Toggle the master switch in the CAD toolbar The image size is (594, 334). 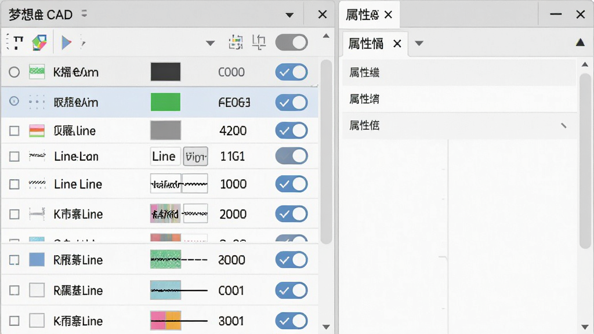[x=291, y=42]
